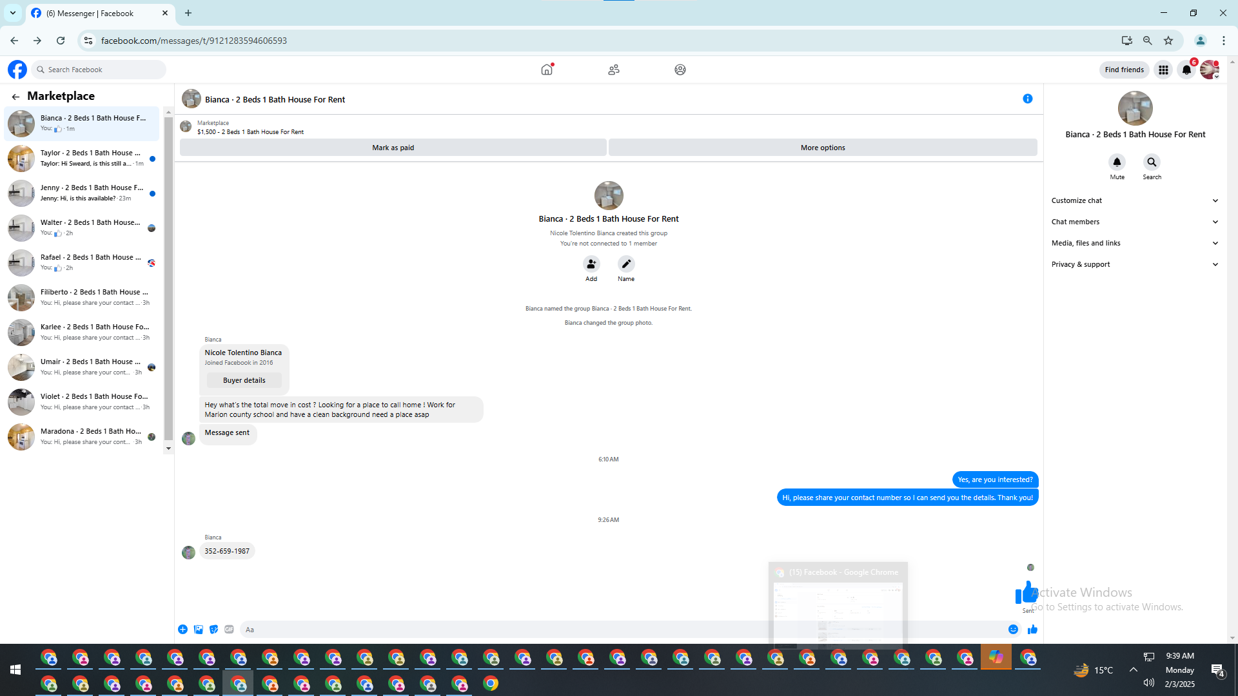The image size is (1238, 696).
Task: Reload the page
Action: (x=61, y=41)
